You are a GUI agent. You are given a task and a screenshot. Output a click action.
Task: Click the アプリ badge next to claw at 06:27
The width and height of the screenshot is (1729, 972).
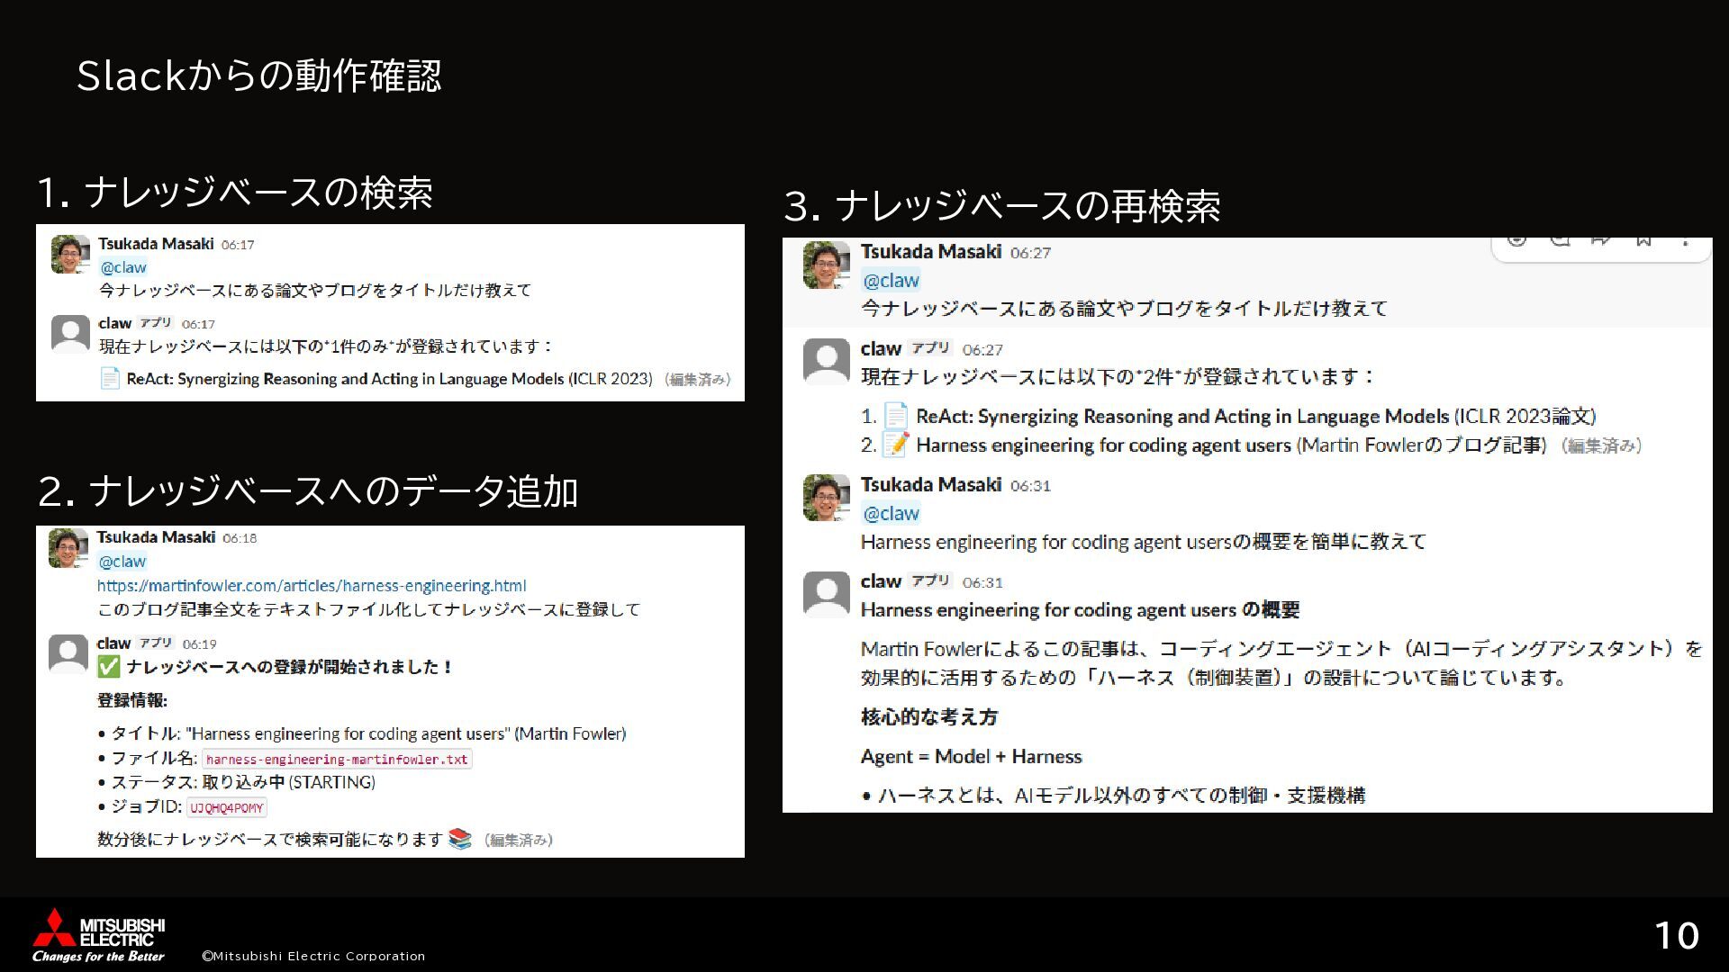pyautogui.click(x=930, y=348)
